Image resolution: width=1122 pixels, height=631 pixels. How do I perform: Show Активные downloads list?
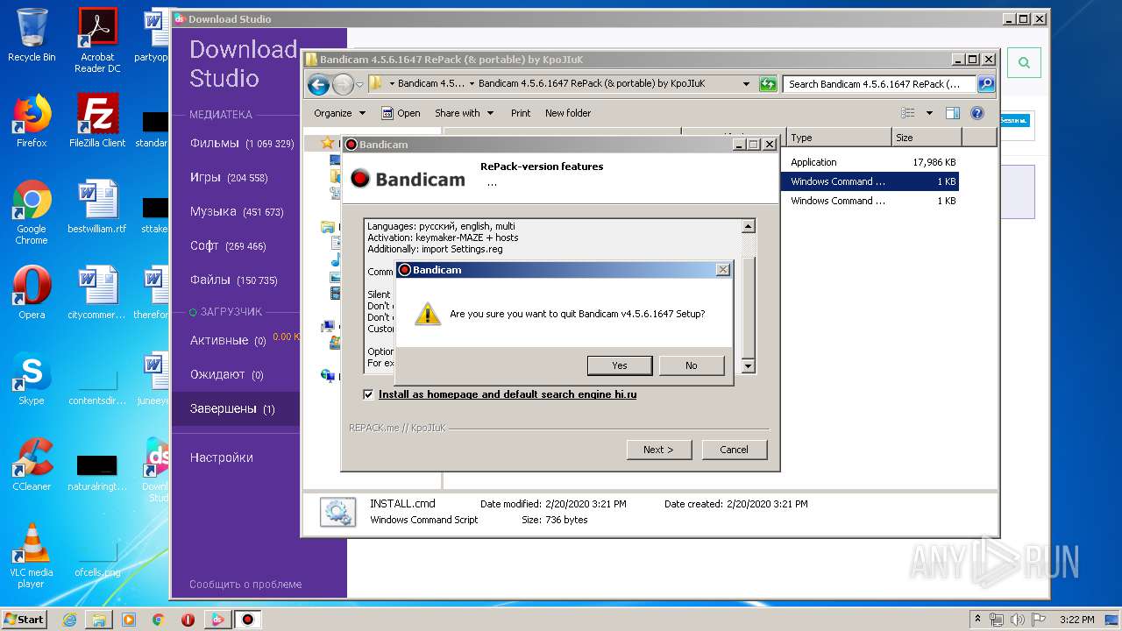[228, 340]
